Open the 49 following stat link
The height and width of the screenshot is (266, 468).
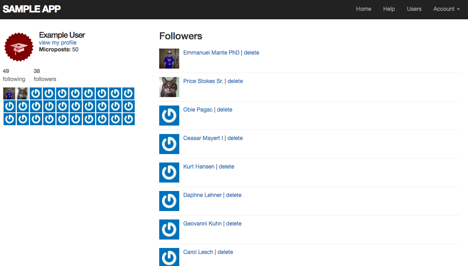pyautogui.click(x=14, y=75)
